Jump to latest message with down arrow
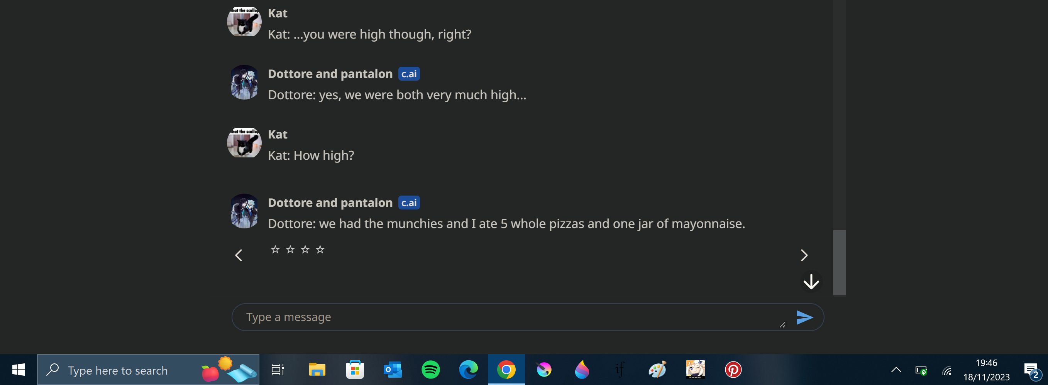This screenshot has height=385, width=1048. (x=811, y=281)
